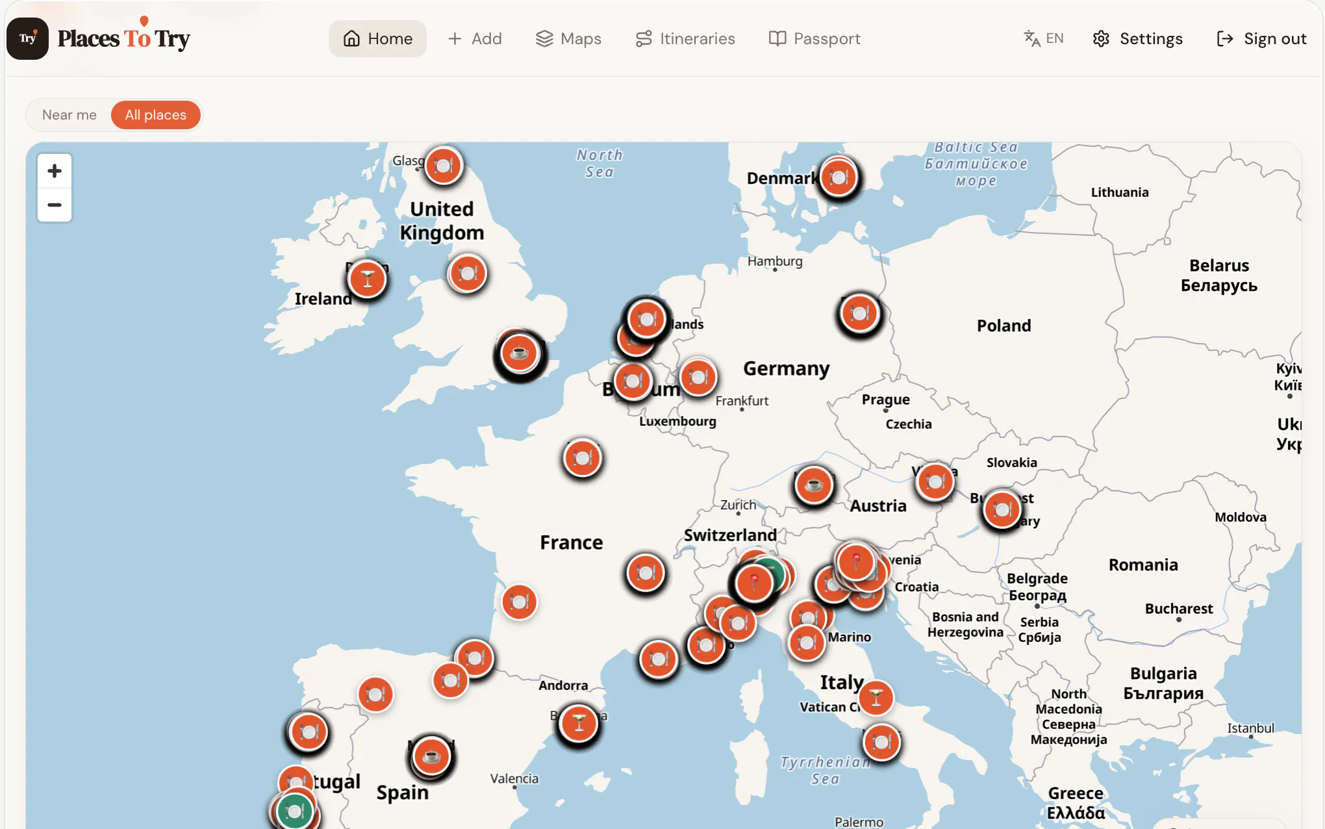This screenshot has height=829, width=1325.
Task: Open the Passport page
Action: click(x=814, y=38)
